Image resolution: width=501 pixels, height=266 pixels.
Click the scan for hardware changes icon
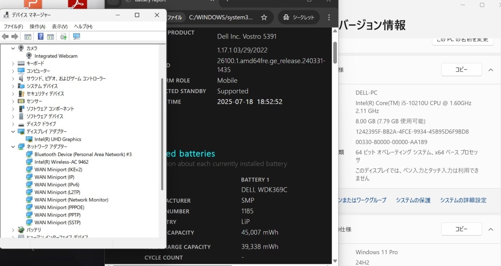76,37
